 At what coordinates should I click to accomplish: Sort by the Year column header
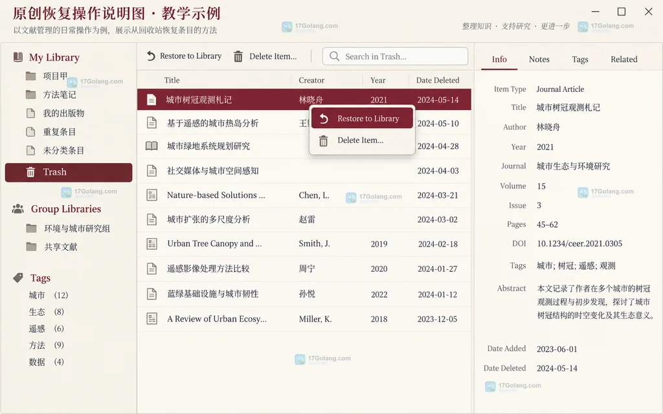(378, 80)
